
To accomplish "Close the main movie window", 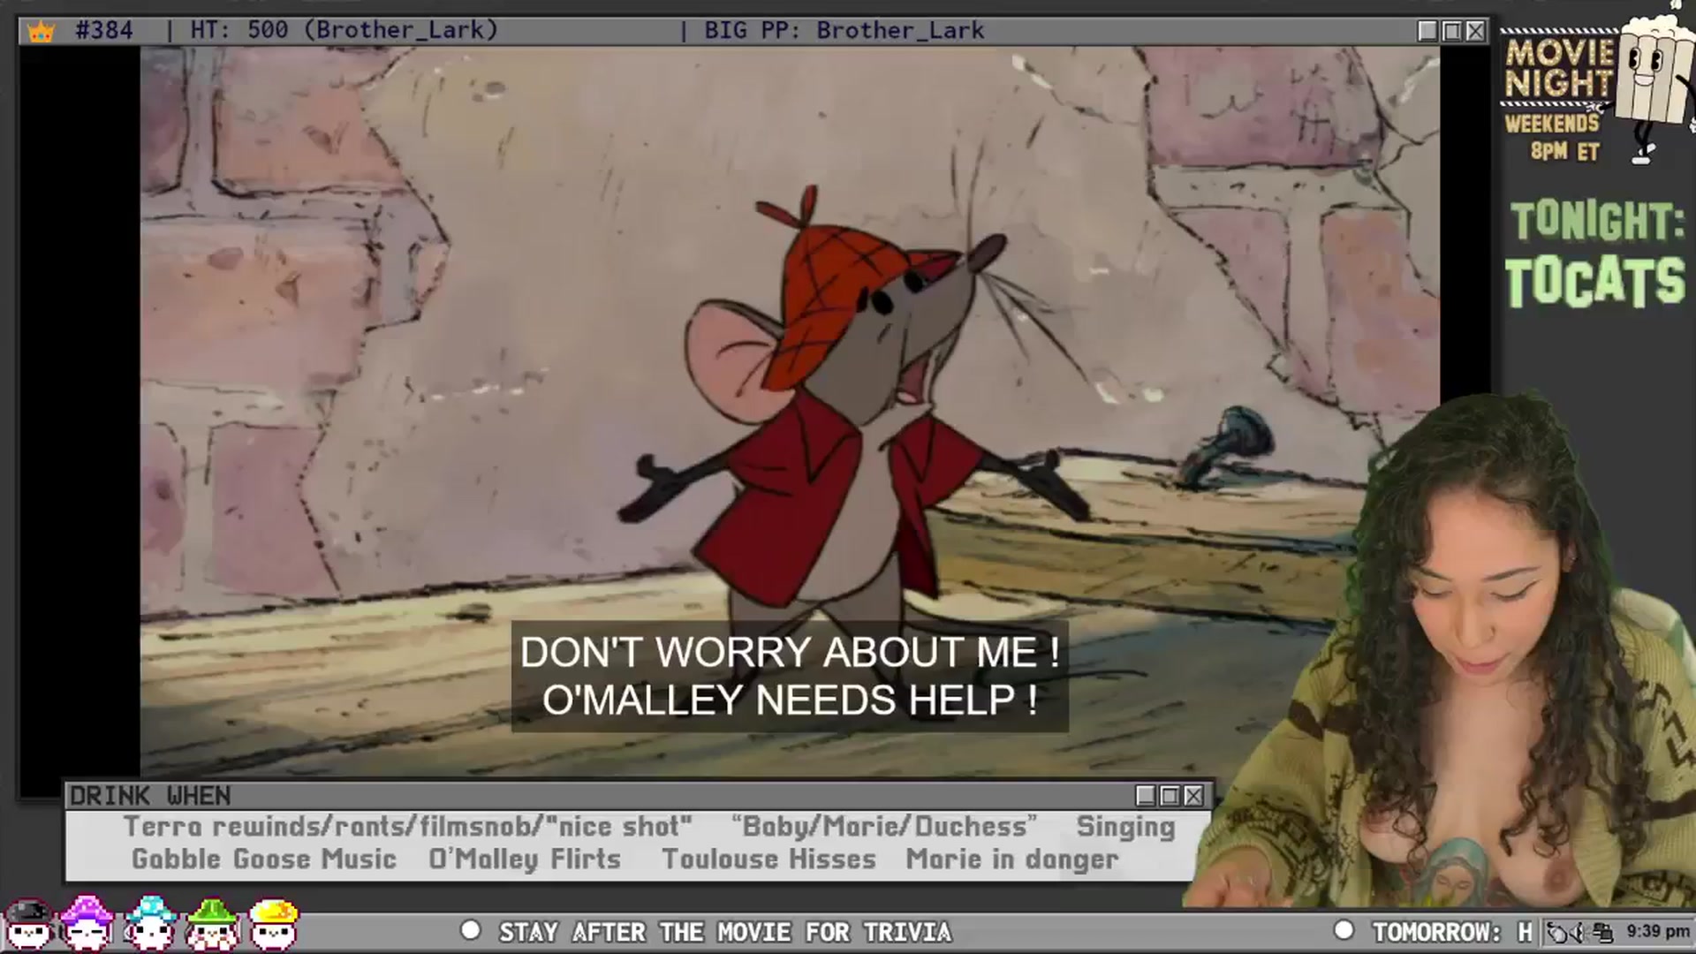I will [x=1475, y=31].
